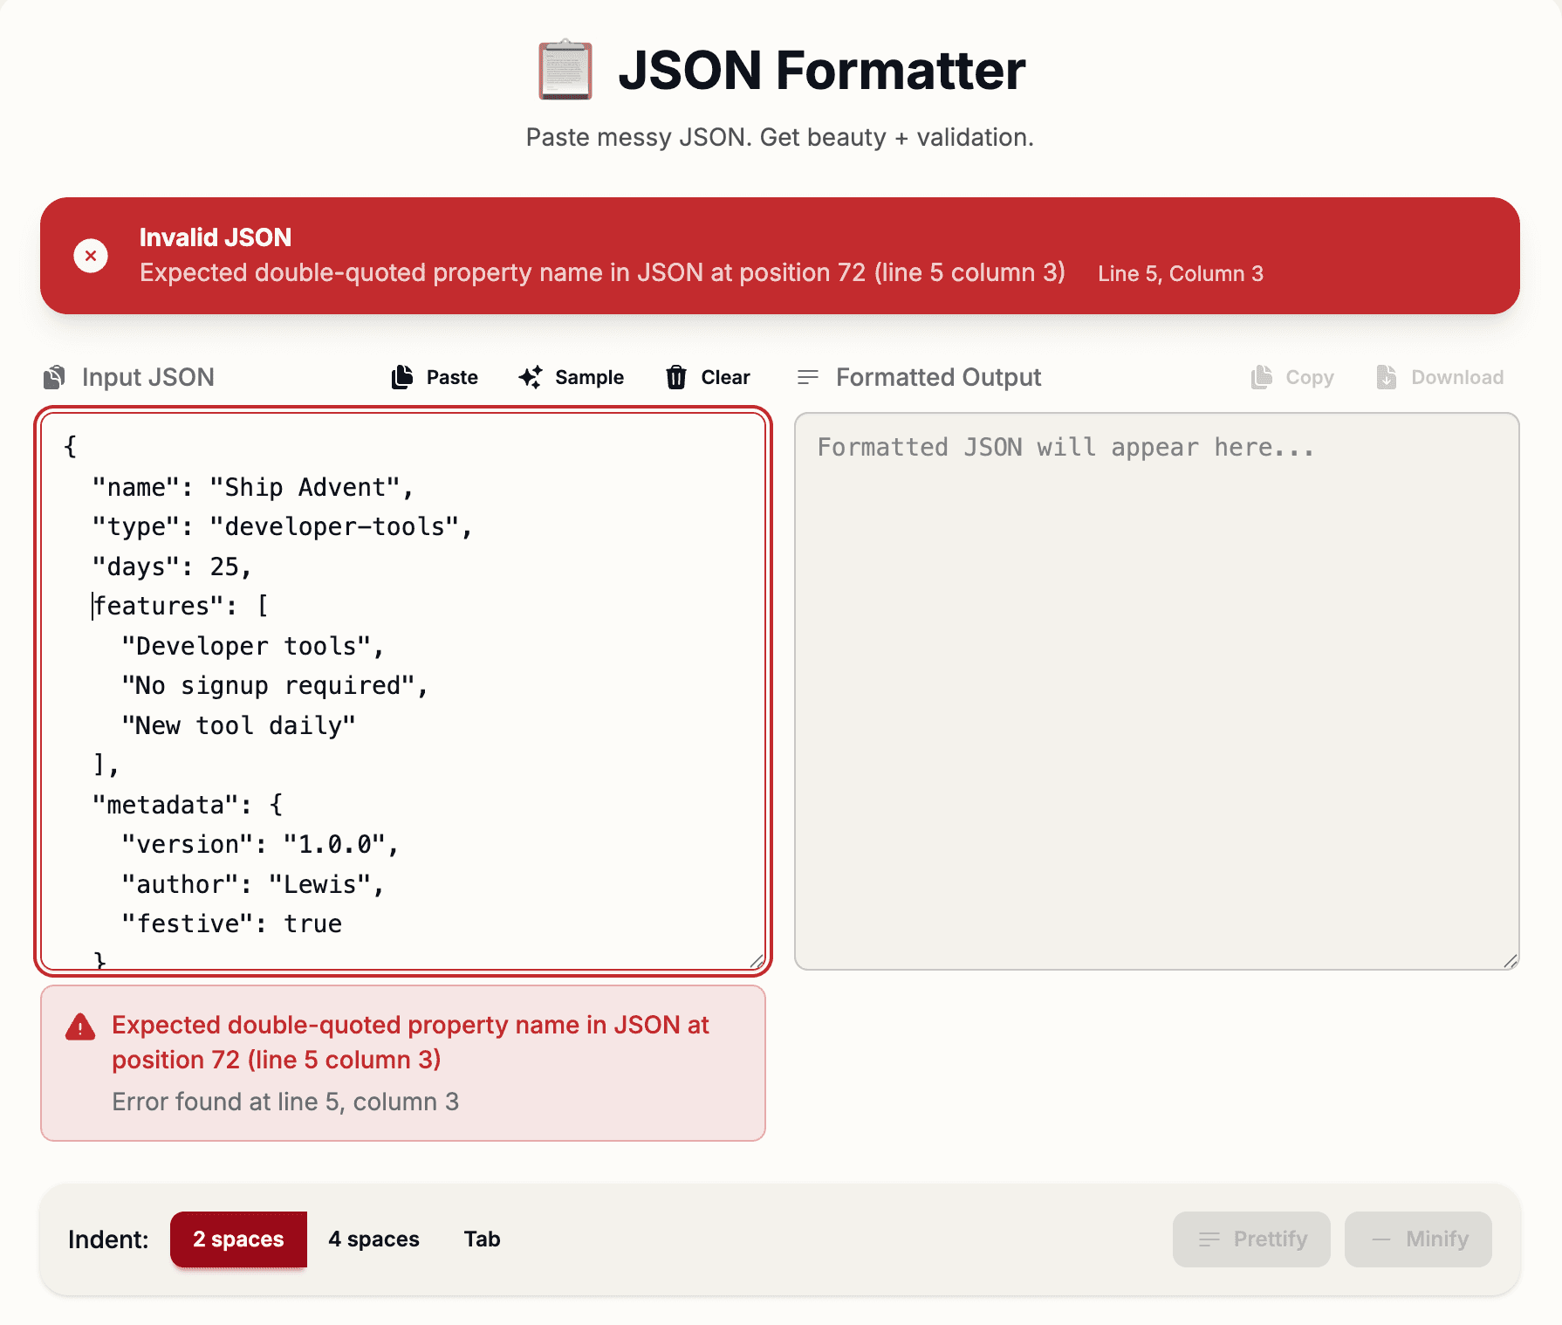Click the Formatted Output lines icon

[808, 377]
